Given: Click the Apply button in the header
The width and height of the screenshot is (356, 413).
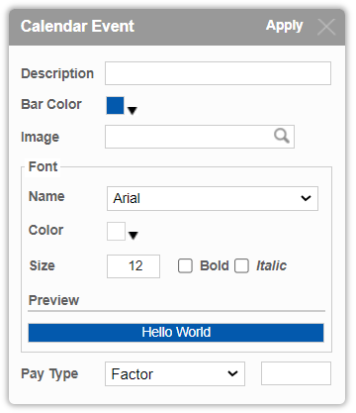Looking at the screenshot, I should [284, 26].
